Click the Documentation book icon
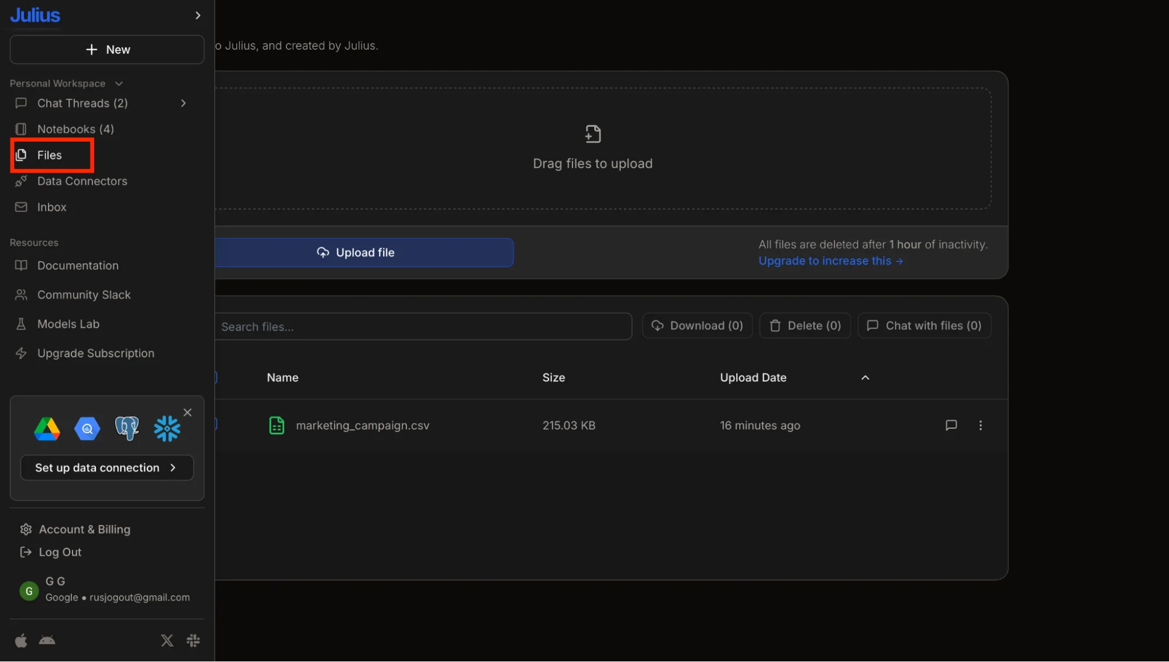The width and height of the screenshot is (1169, 662). 21,266
